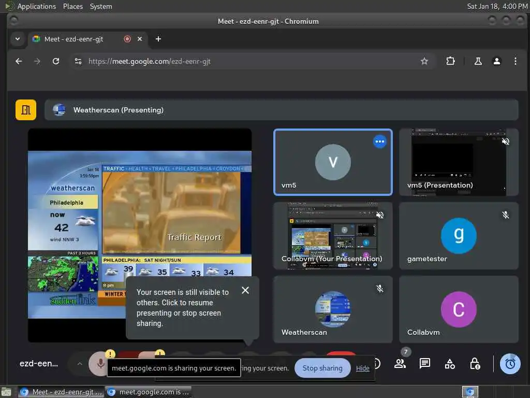The image size is (530, 398).
Task: Open the people panel icon
Action: 400,364
